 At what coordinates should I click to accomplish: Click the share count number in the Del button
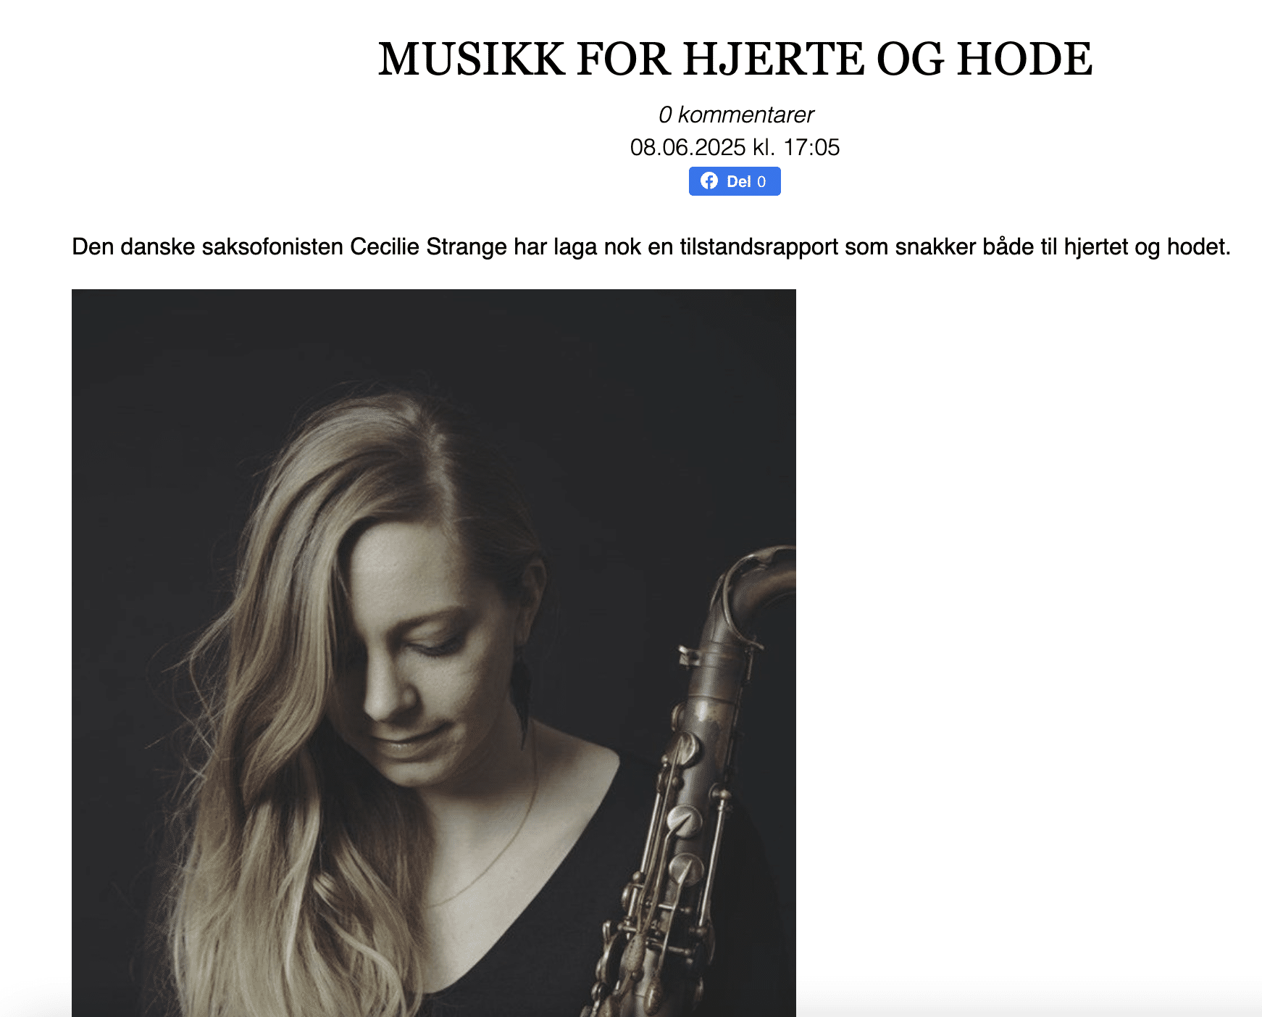tap(761, 182)
